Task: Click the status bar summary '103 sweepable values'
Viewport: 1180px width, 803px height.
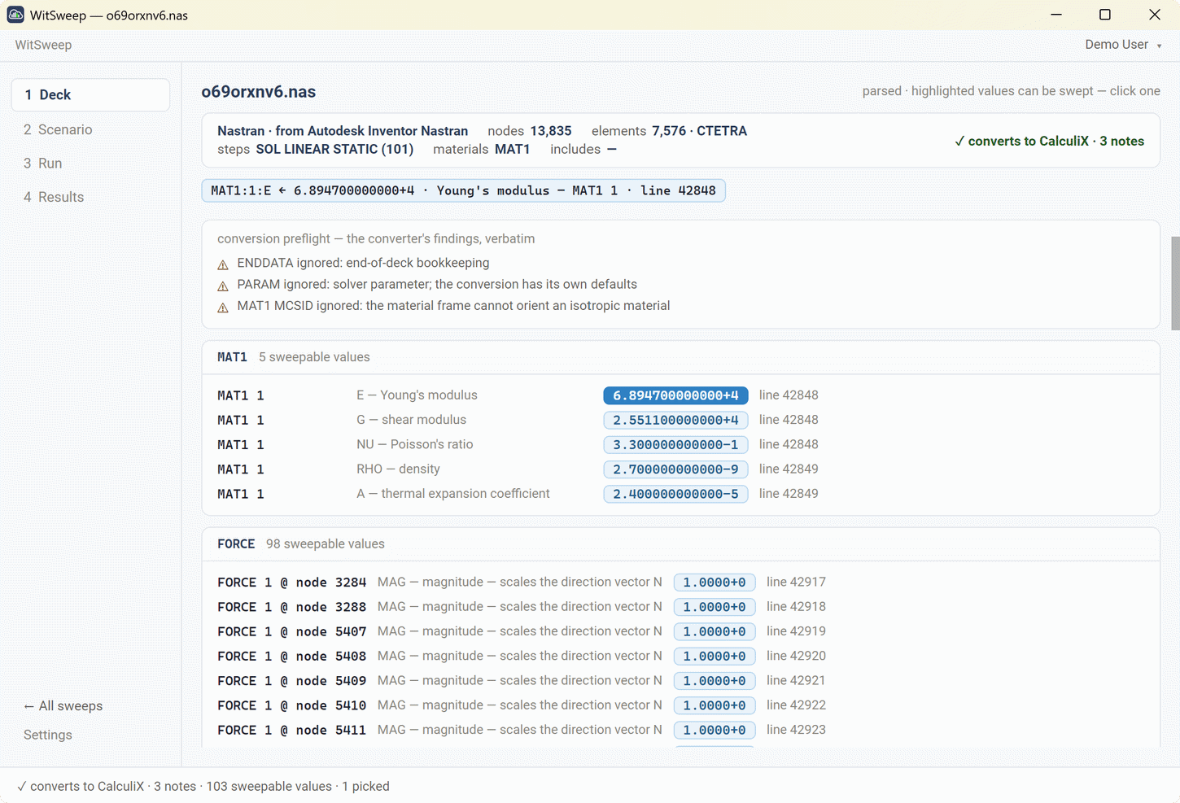Action: pyautogui.click(x=269, y=787)
